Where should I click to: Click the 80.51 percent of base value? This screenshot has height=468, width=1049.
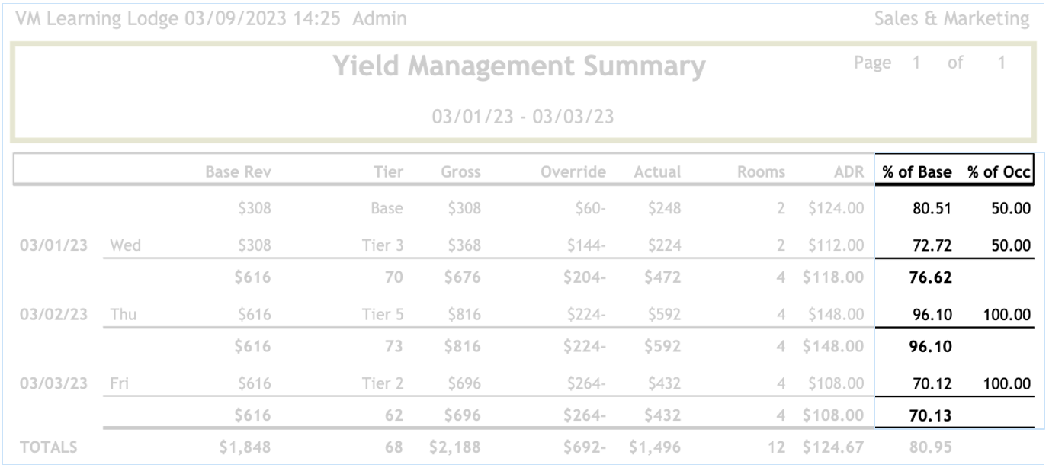click(x=931, y=207)
